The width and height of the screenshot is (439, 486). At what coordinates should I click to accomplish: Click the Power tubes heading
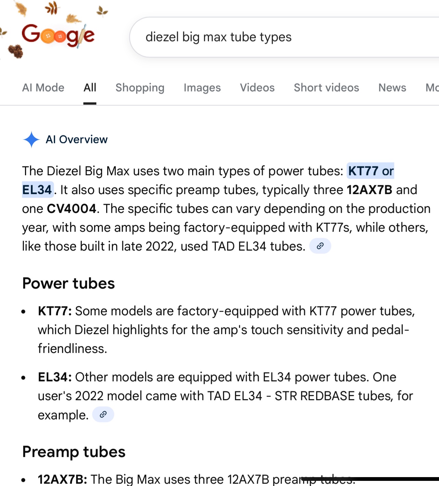click(68, 283)
